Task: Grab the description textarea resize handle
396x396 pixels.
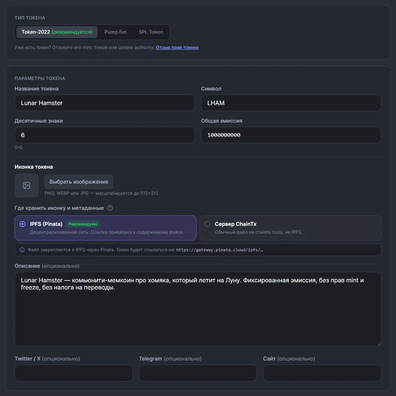Action: [379, 344]
